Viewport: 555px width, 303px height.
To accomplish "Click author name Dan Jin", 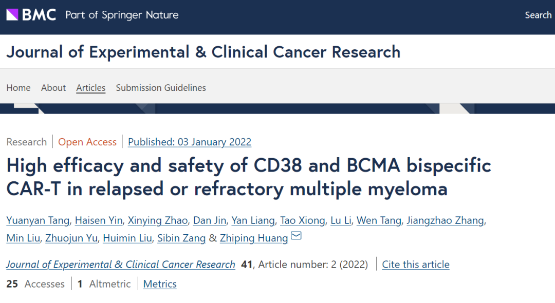I will [210, 220].
